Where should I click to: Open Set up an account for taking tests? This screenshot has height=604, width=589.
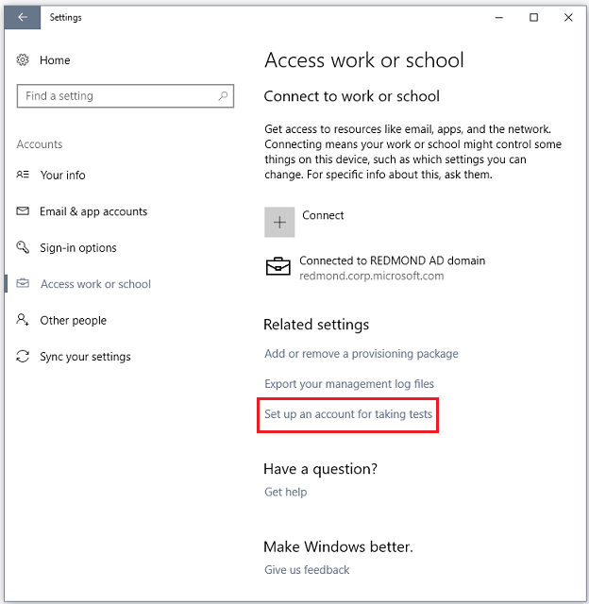pos(348,414)
